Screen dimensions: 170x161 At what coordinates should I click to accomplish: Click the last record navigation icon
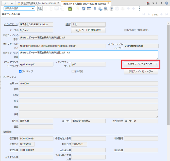167,14
